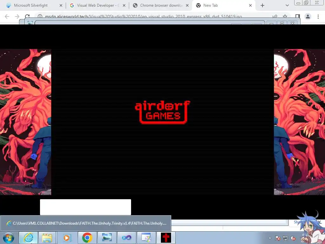The image size is (325, 244).
Task: Click the airdorf GAMES logo
Action: (x=162, y=112)
